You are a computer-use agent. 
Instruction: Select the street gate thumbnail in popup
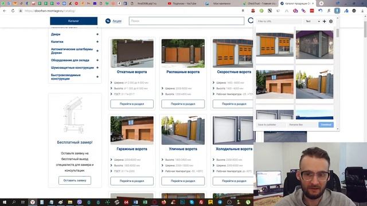click(x=314, y=84)
